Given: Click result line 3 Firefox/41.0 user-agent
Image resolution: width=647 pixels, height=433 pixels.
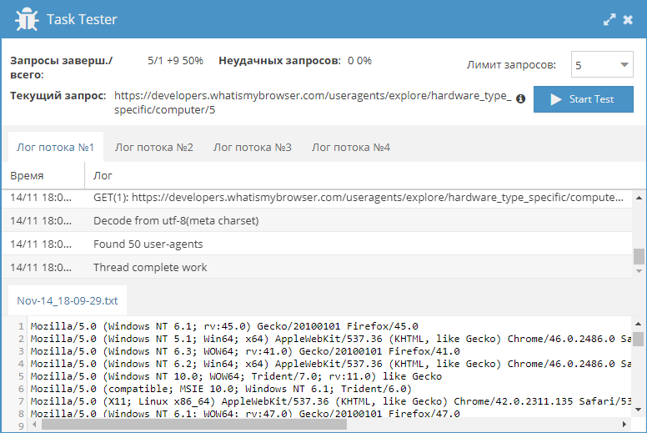Looking at the screenshot, I should 245,351.
